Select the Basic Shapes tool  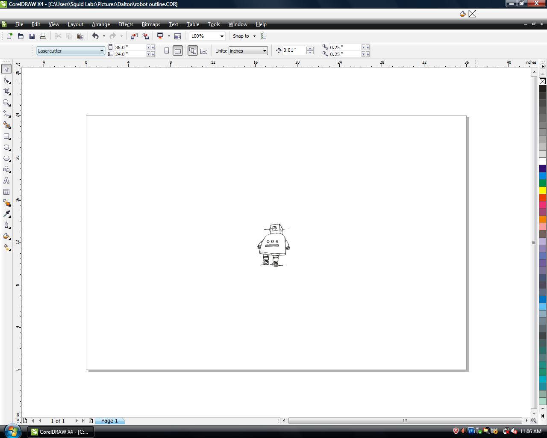point(6,170)
